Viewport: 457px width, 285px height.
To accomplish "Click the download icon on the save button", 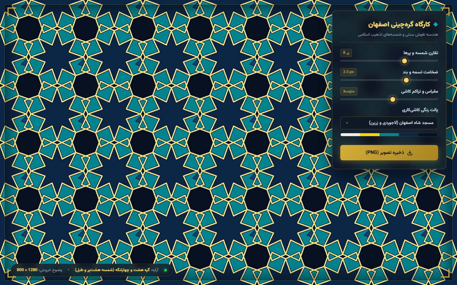I will [410, 152].
